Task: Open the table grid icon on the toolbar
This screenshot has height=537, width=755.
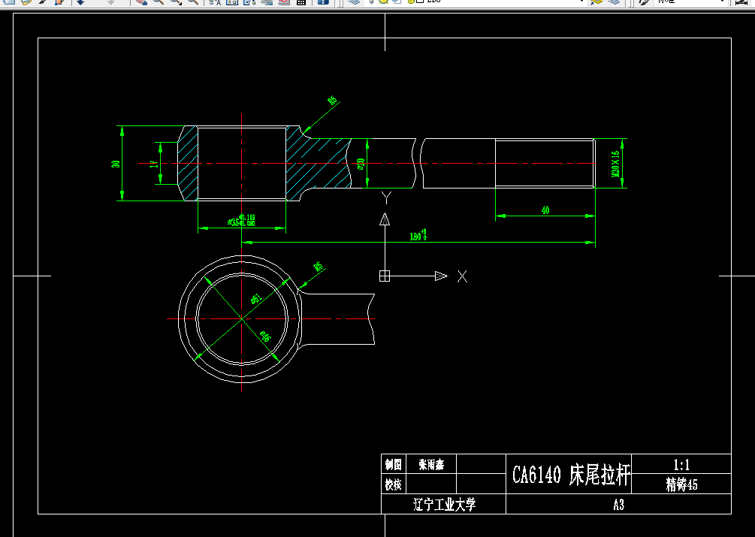Action: point(300,5)
